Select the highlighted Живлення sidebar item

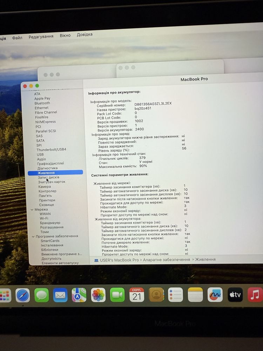point(55,173)
